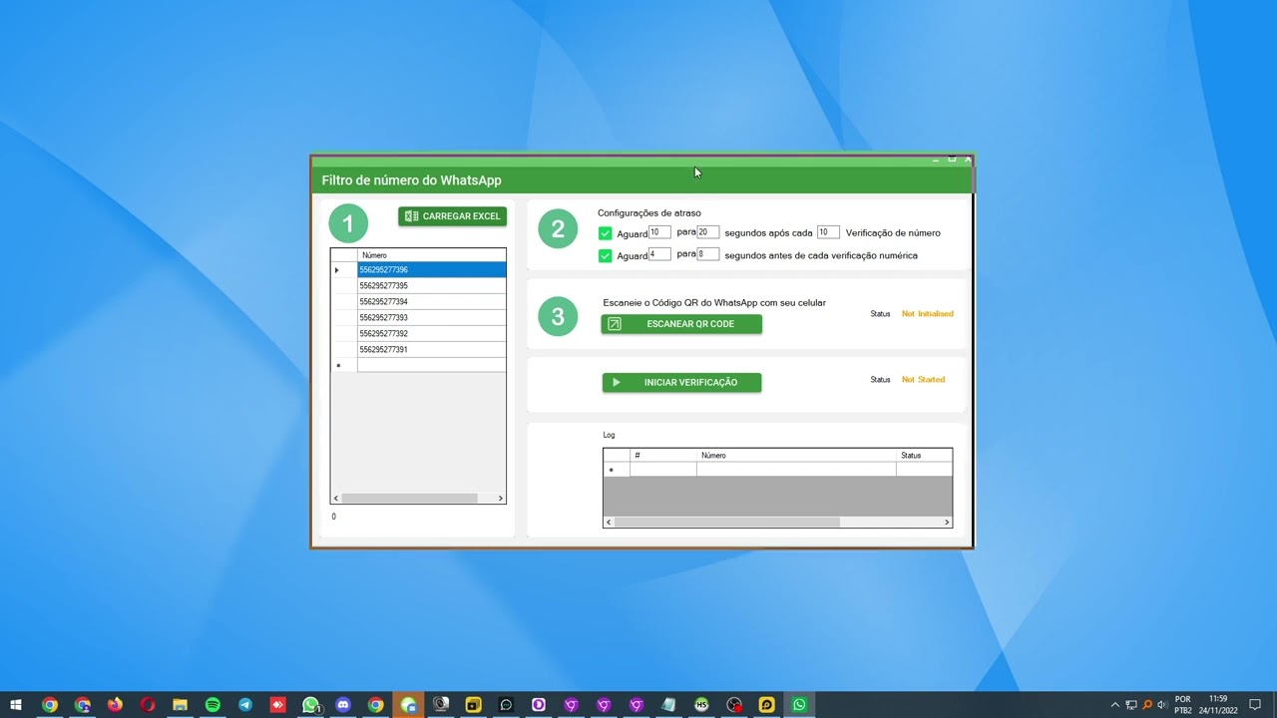Open the volume control in tray
Viewport: 1277px width, 718px height.
[1162, 705]
